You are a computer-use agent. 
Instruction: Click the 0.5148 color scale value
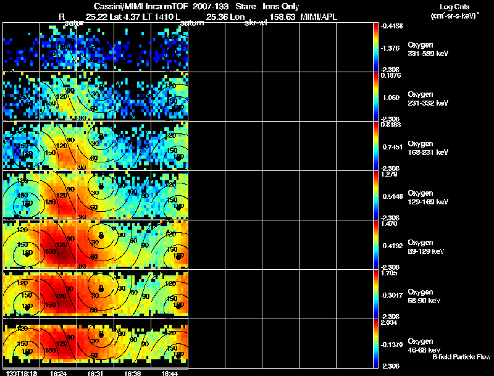tap(393, 196)
